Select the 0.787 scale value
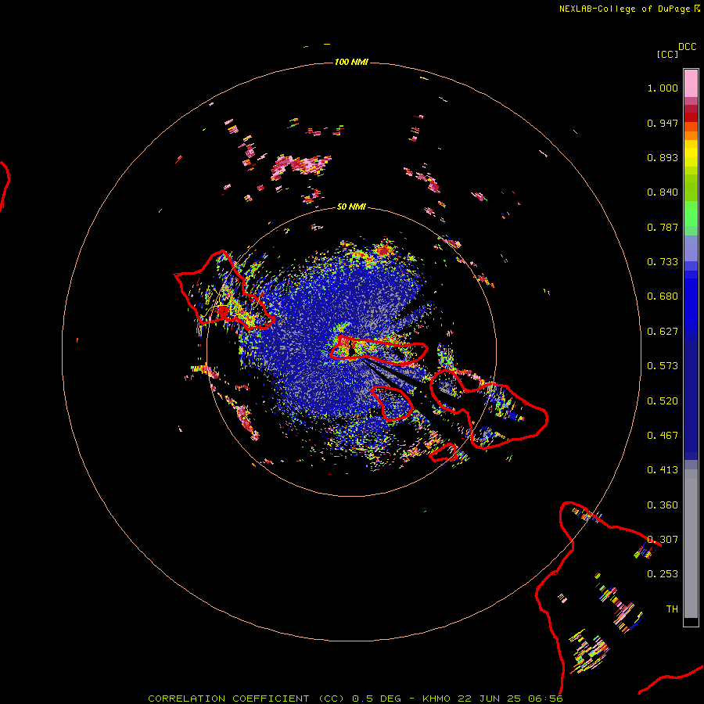This screenshot has width=704, height=704. [663, 227]
